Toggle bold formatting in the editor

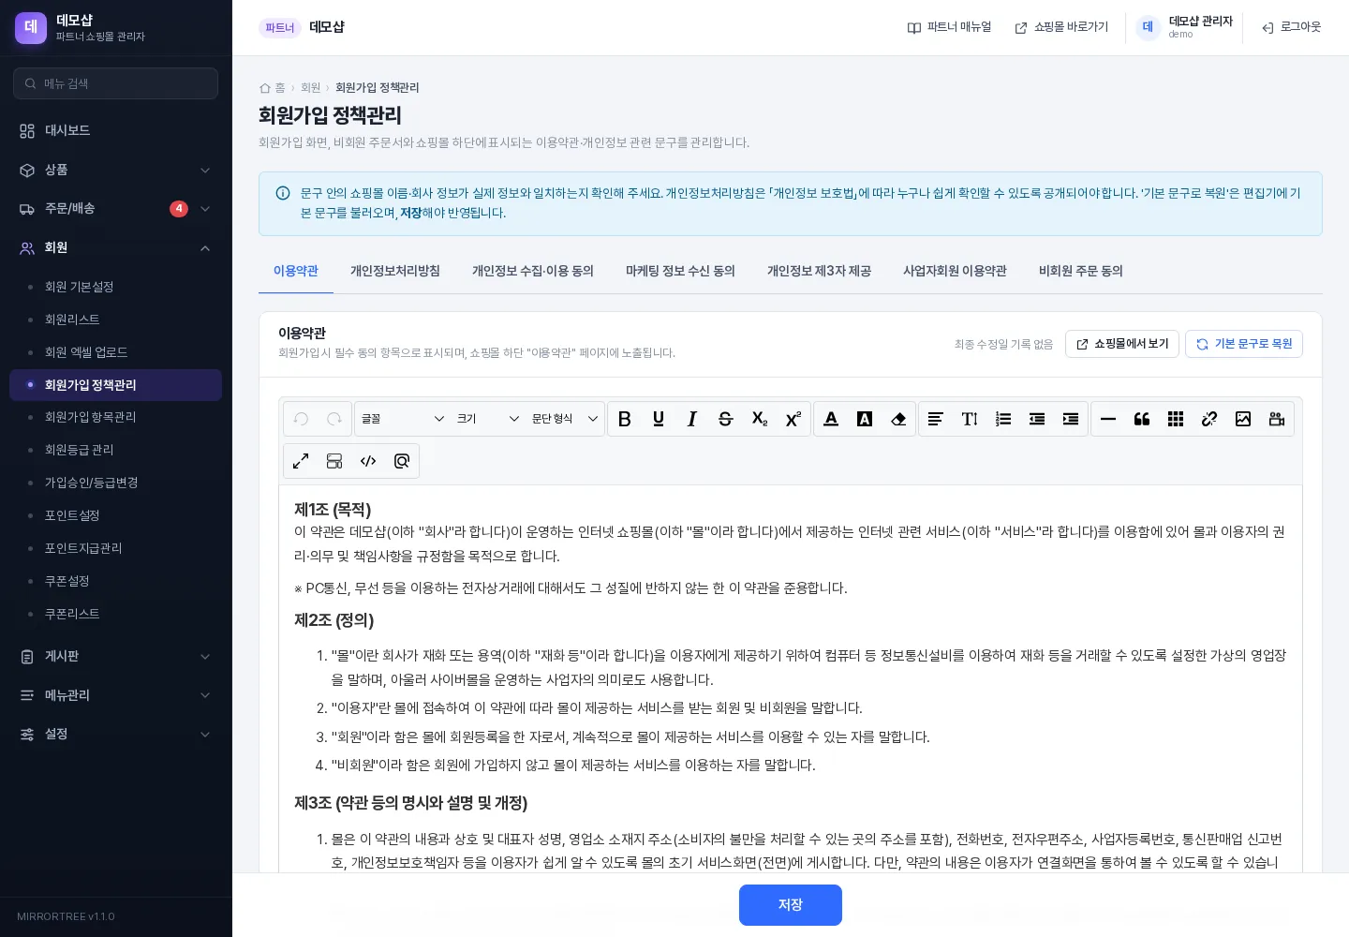[x=625, y=419]
